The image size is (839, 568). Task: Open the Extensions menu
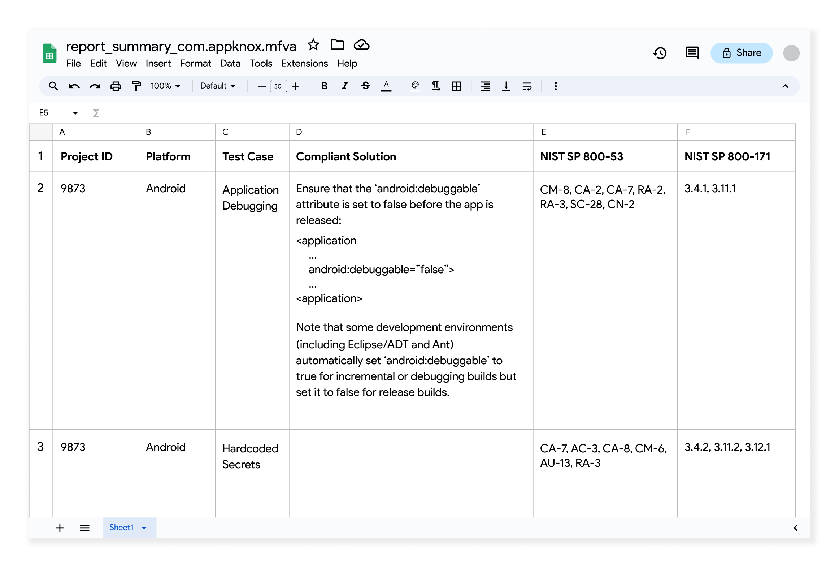click(304, 63)
